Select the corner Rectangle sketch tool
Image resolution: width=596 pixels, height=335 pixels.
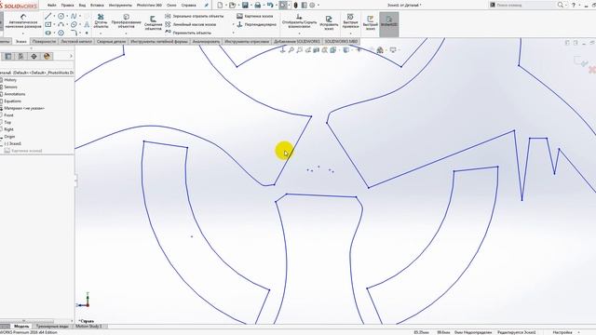(x=47, y=24)
